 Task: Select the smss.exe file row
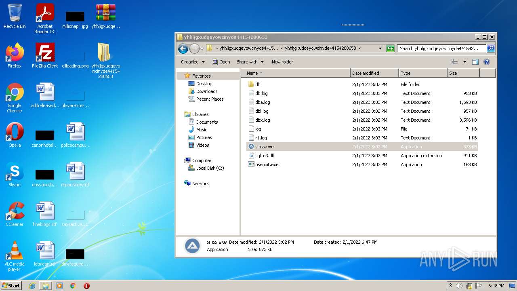pyautogui.click(x=362, y=147)
